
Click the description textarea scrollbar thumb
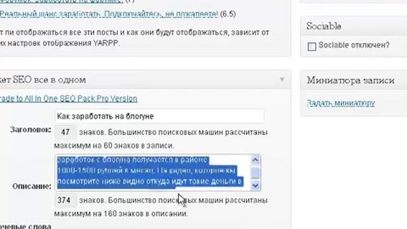point(255,172)
